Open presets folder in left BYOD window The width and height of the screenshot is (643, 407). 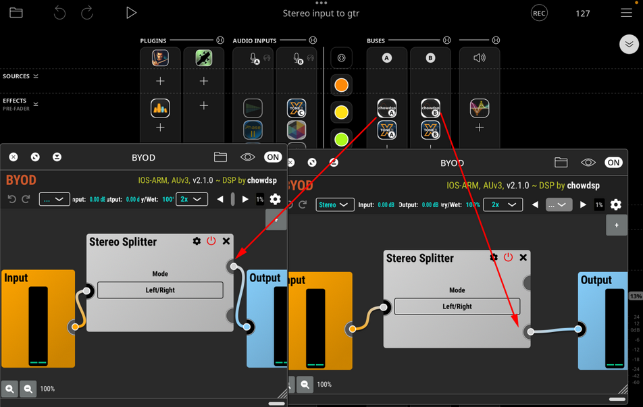(x=220, y=157)
